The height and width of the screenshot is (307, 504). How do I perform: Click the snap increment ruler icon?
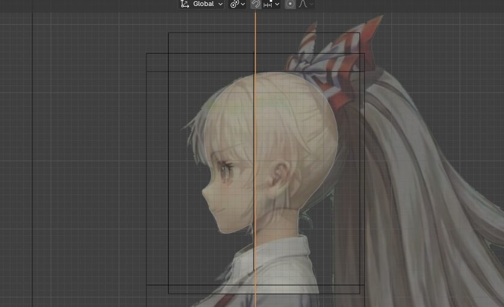(x=268, y=4)
